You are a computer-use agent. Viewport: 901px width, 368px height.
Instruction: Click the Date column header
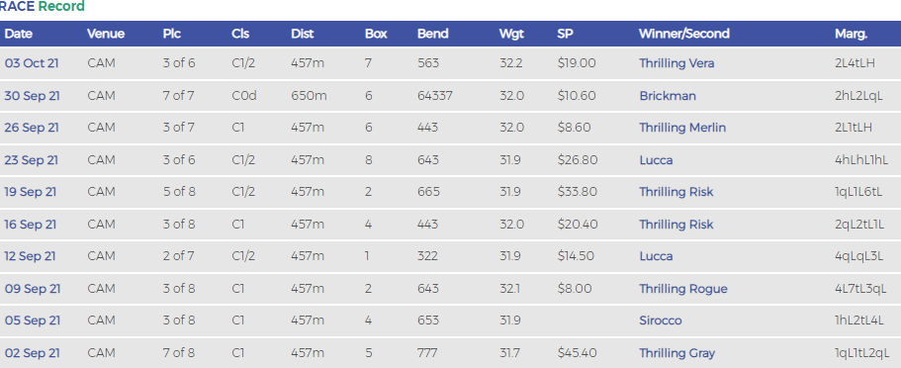point(19,34)
